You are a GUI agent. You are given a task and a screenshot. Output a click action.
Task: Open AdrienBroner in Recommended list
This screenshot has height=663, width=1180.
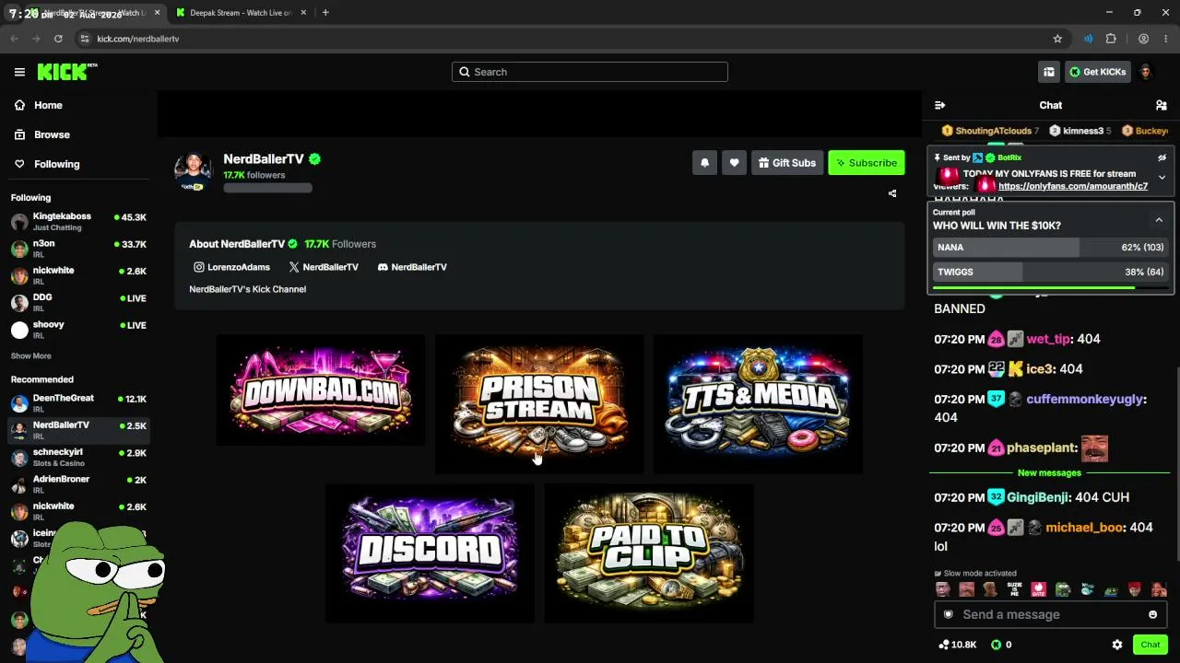coord(79,484)
